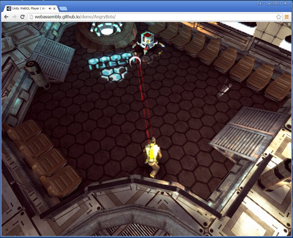Click the WebGL game's loading indicator icon

[289, 24]
